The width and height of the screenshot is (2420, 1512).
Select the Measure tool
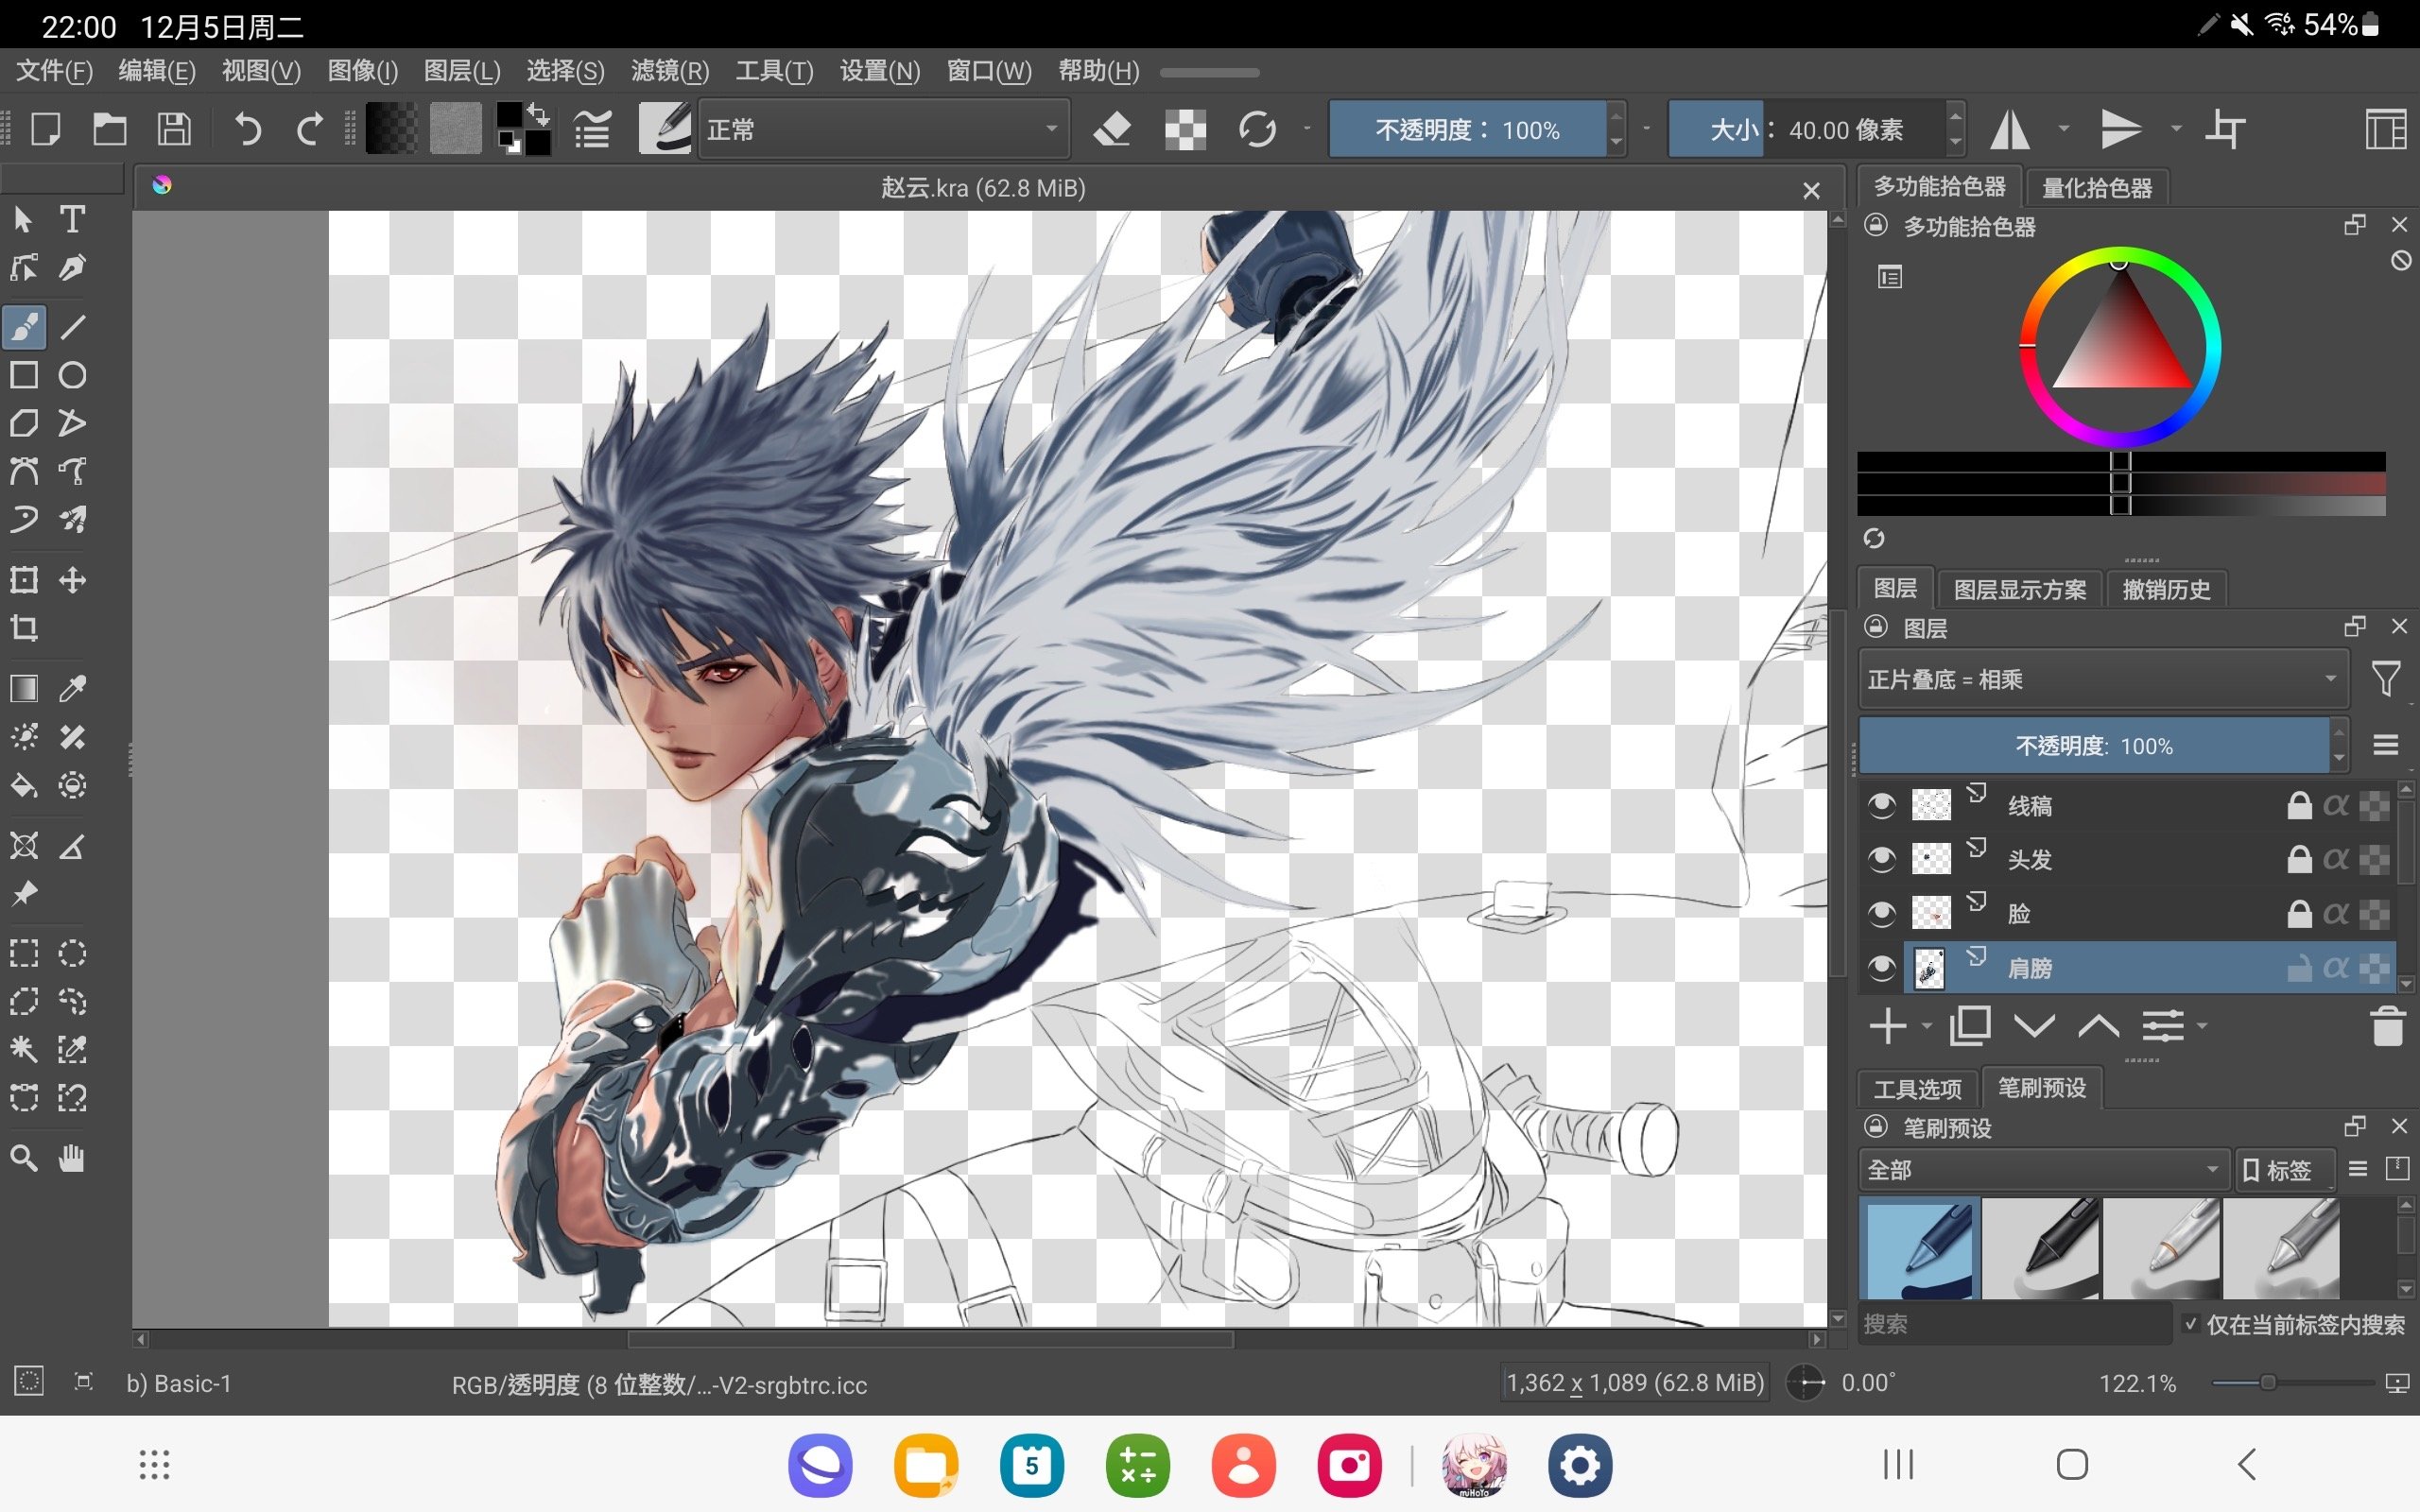72,847
